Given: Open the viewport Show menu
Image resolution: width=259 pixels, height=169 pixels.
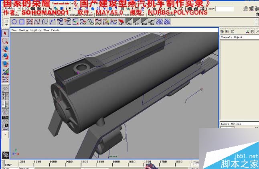Looking at the screenshot, I should coord(46,30).
